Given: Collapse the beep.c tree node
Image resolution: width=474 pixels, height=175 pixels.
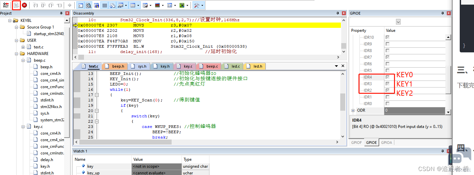Looking at the screenshot, I should click(x=23, y=60).
